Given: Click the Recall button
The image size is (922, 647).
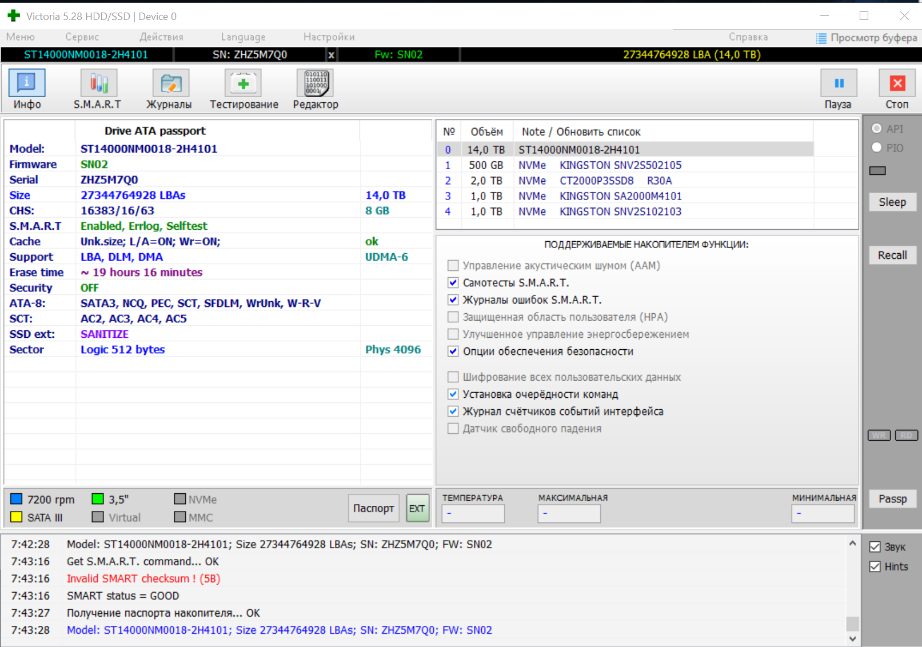Looking at the screenshot, I should (x=892, y=255).
